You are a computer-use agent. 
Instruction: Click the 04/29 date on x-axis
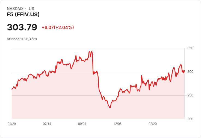tap(12, 124)
